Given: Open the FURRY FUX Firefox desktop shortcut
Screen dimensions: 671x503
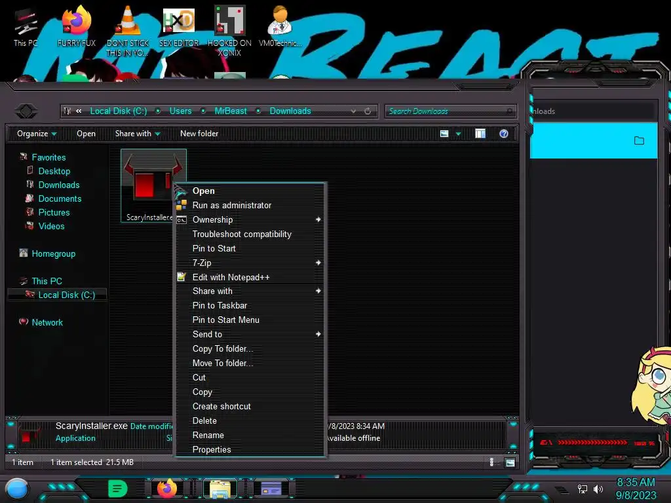Looking at the screenshot, I should click(77, 27).
